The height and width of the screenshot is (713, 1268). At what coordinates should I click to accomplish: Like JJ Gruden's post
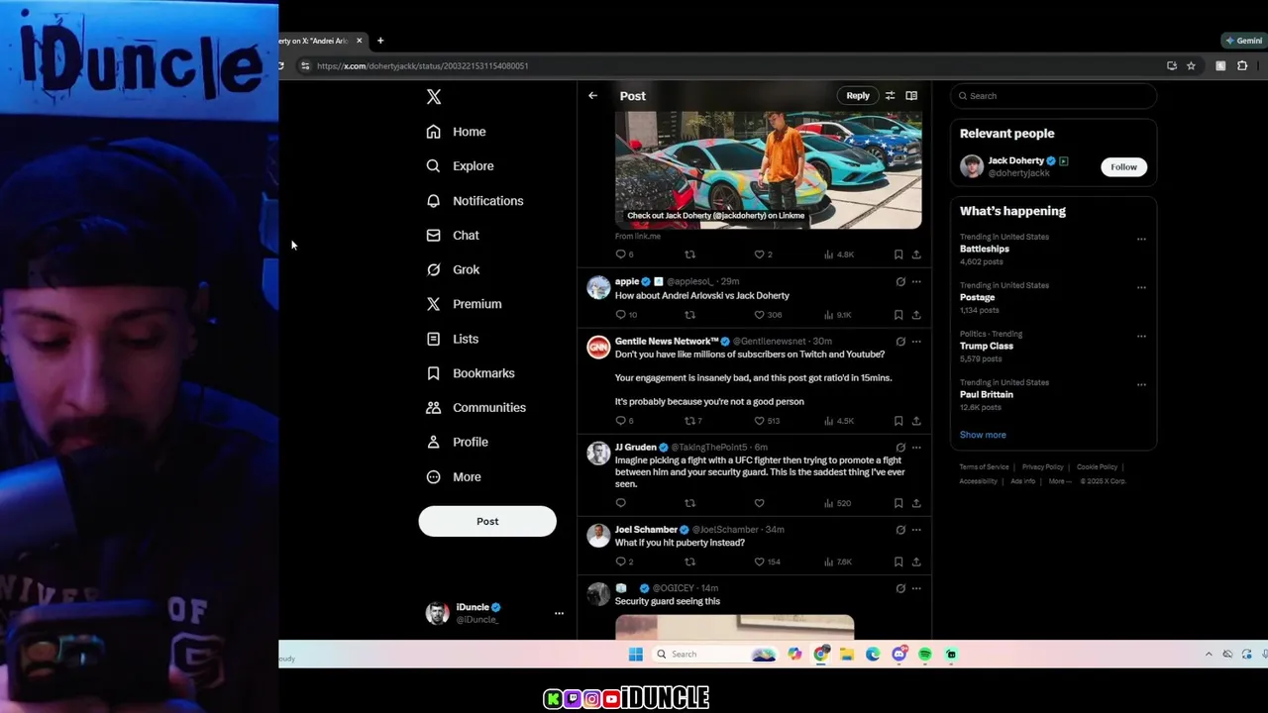(x=760, y=503)
